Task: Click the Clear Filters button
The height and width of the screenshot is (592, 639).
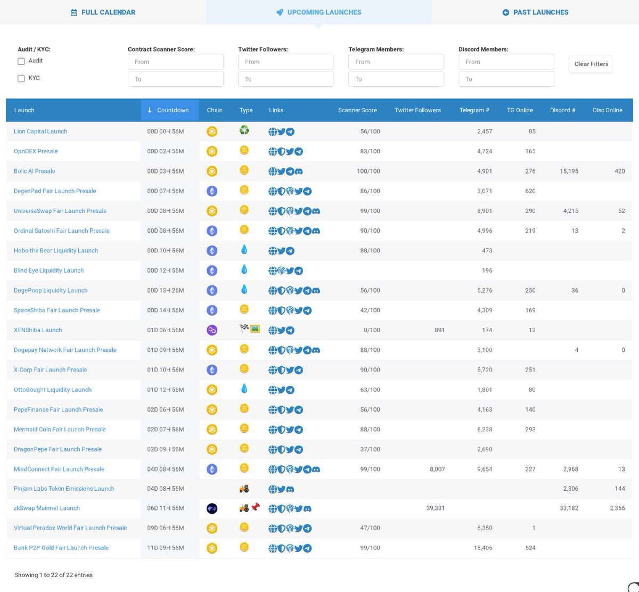Action: click(591, 64)
